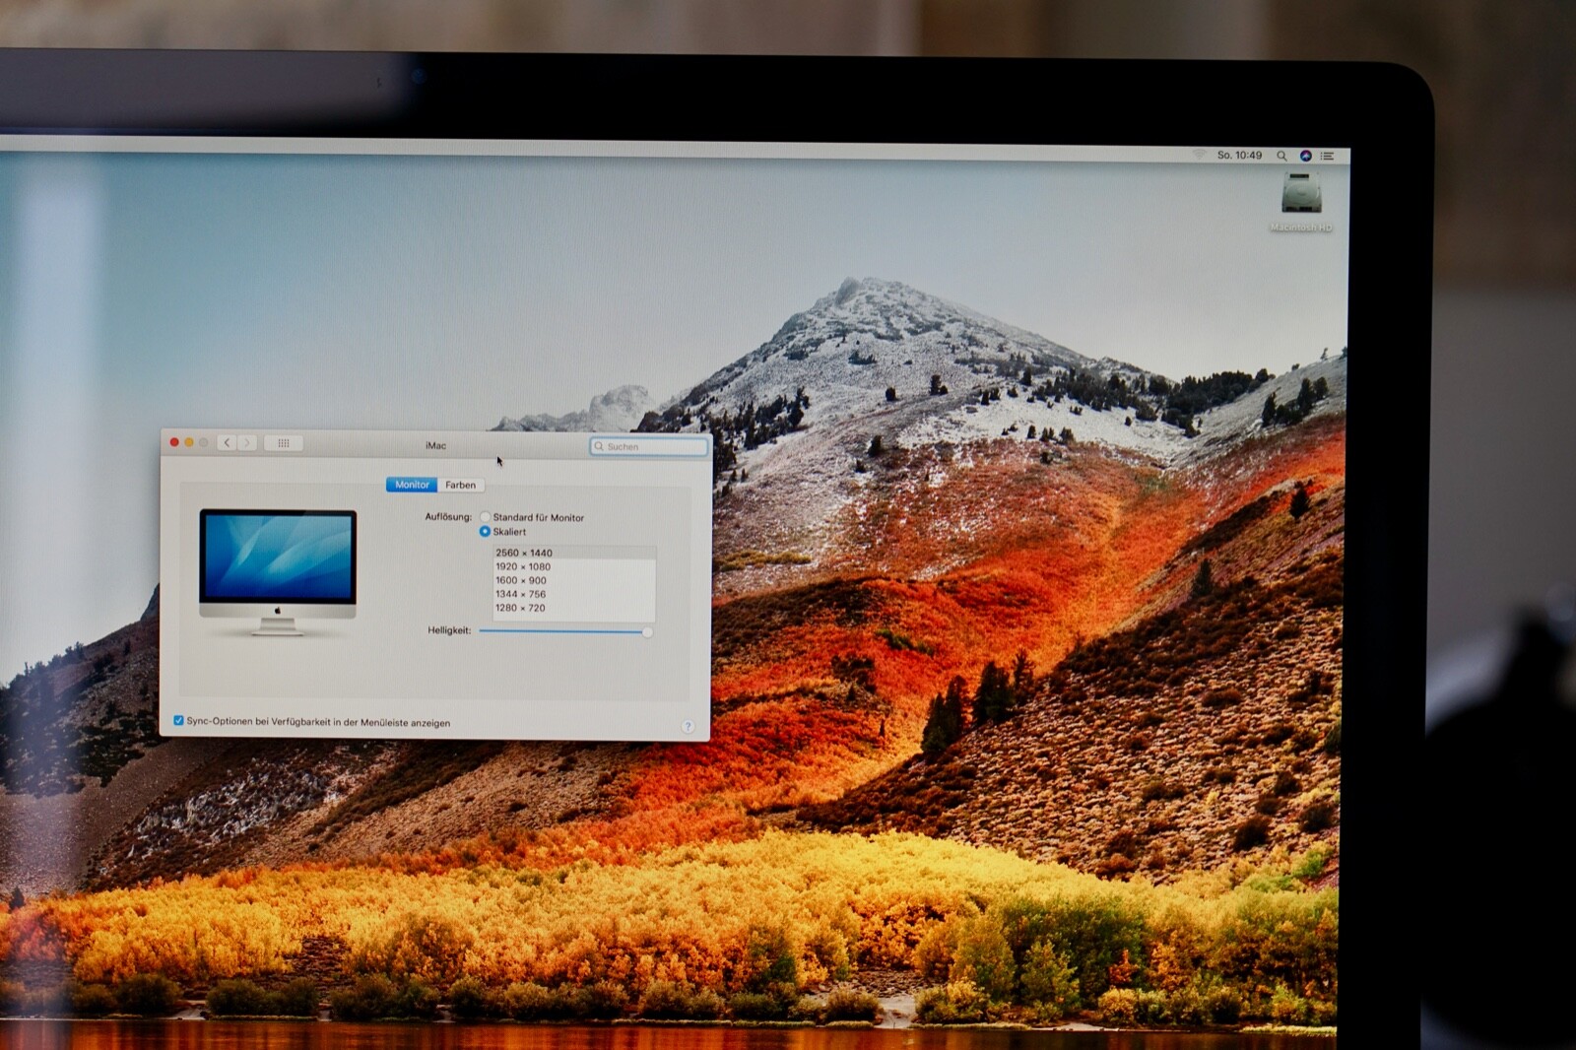Adjust the Helligkeit brightness slider
This screenshot has width=1576, height=1050.
565,631
